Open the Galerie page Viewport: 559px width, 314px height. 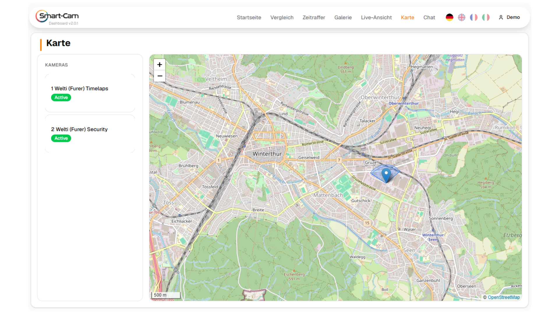[343, 17]
